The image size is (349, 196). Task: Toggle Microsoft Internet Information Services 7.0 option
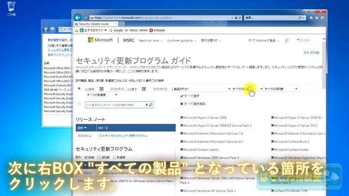coord(212,133)
